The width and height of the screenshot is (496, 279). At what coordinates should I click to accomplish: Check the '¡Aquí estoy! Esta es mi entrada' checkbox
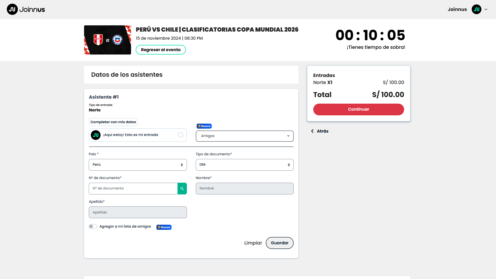point(180,135)
